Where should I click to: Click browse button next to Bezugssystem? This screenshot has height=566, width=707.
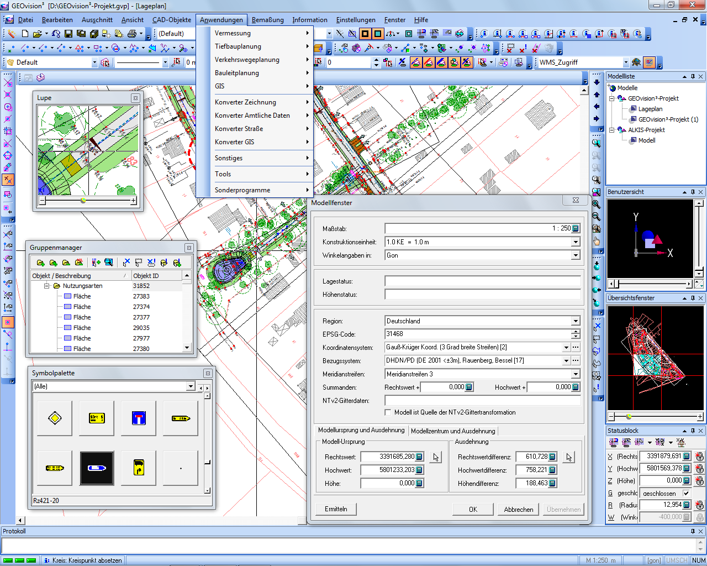pyautogui.click(x=576, y=361)
